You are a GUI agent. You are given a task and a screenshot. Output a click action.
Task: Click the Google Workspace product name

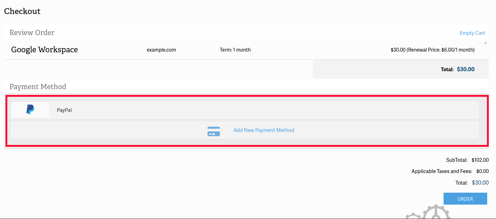44,49
